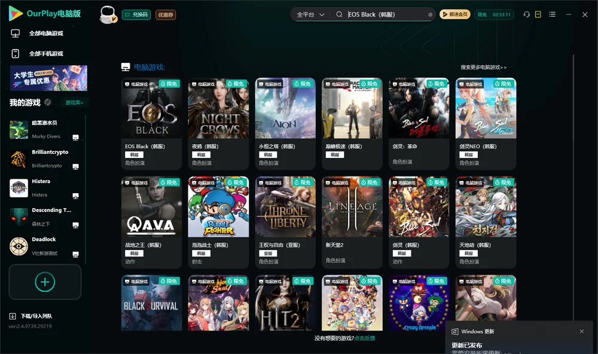Click PC icon beside Deadlock V社新游测试
This screenshot has width=598, height=354.
[75, 254]
